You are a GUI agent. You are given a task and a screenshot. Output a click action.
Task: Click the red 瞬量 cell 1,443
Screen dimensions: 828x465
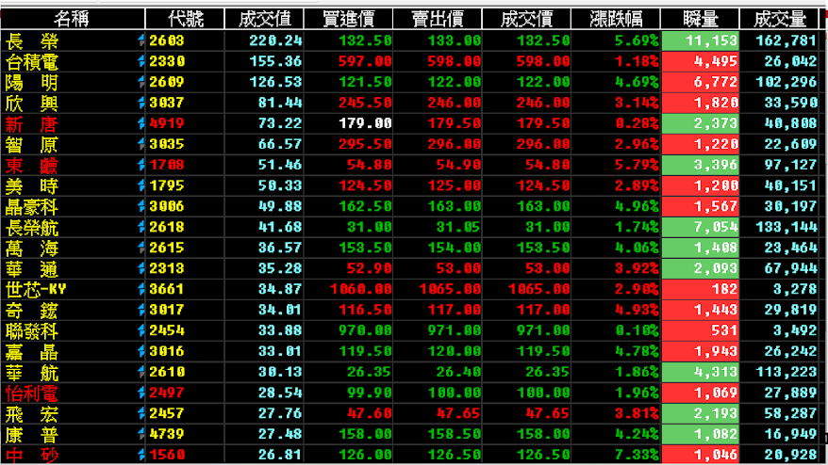pos(700,310)
